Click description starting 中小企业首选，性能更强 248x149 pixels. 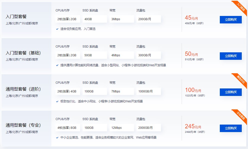[x=108, y=138]
